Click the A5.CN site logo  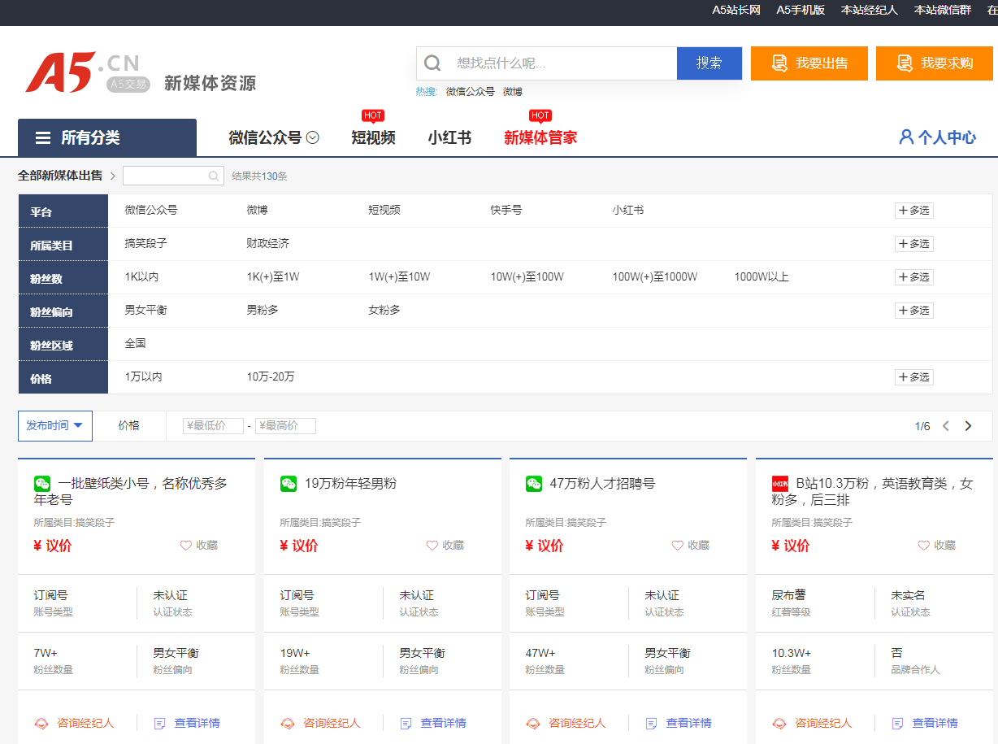click(x=81, y=72)
